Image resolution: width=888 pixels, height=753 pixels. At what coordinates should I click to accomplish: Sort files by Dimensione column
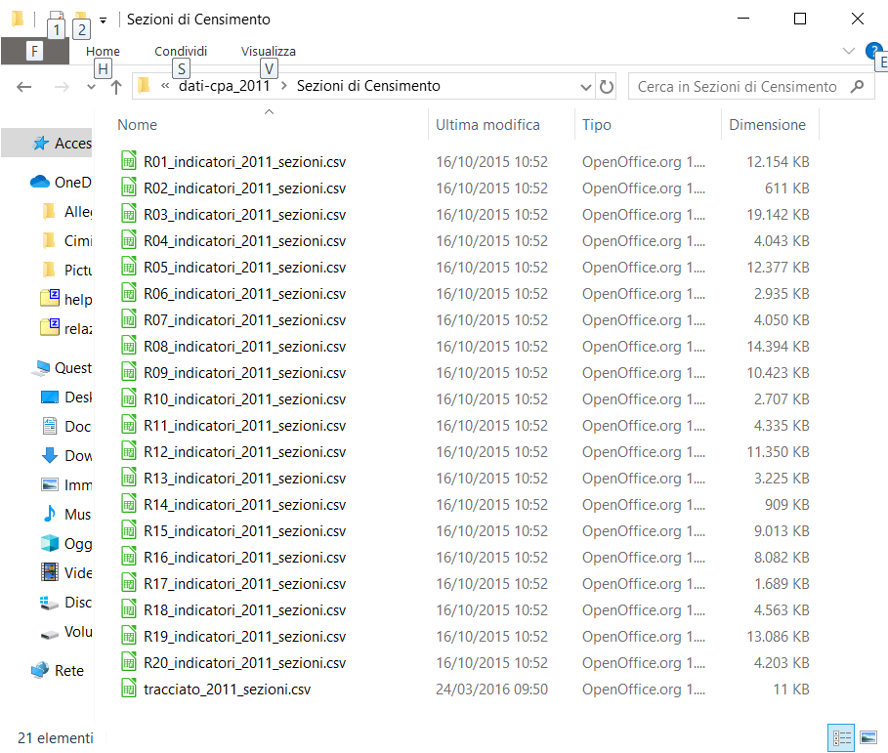point(767,125)
